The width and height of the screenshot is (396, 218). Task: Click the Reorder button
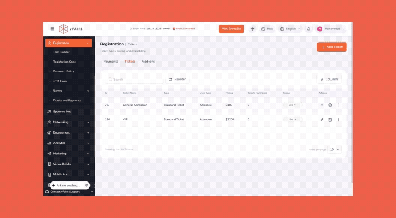pyautogui.click(x=177, y=79)
